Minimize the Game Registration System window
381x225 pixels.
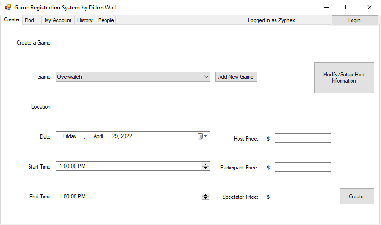click(326, 7)
